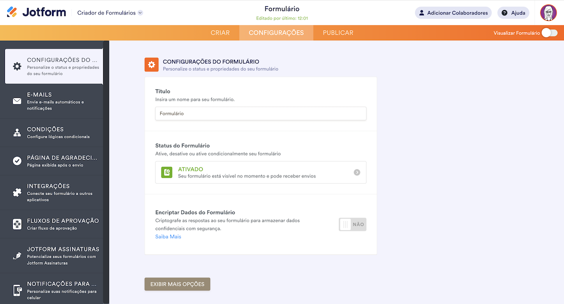Enable Encriptar Dados do Formulário switch
Image resolution: width=564 pixels, height=304 pixels.
click(352, 224)
